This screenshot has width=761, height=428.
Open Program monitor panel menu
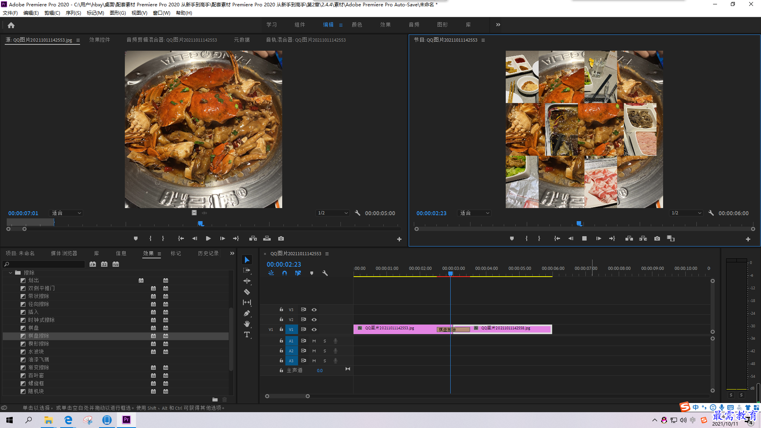pos(483,40)
